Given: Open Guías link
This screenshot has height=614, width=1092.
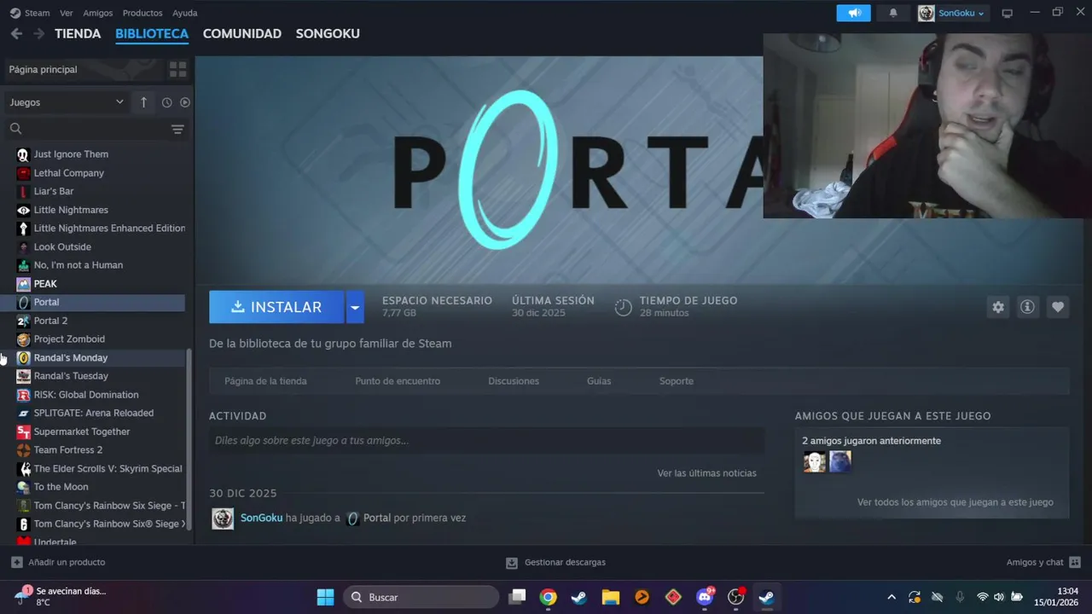Looking at the screenshot, I should tap(599, 381).
